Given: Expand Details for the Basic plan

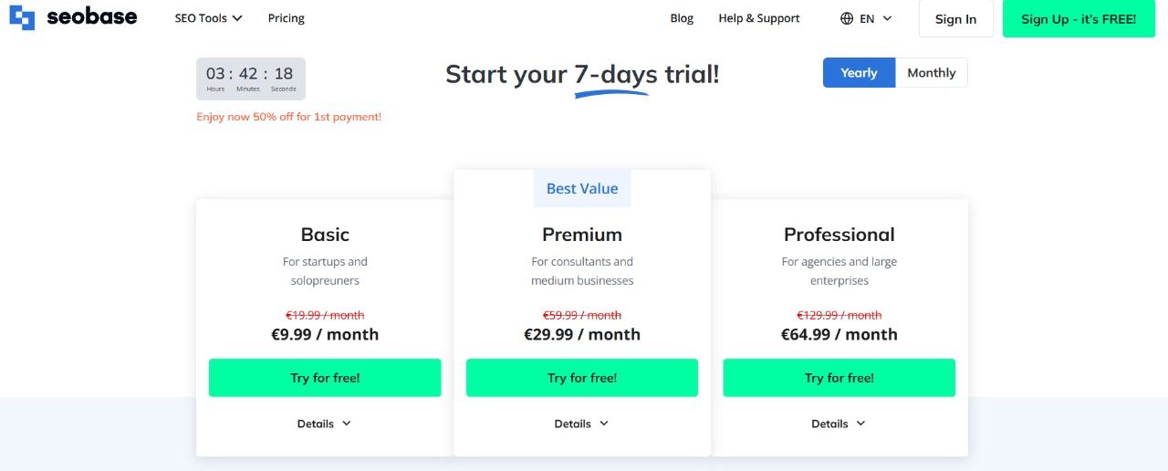Looking at the screenshot, I should 325,424.
